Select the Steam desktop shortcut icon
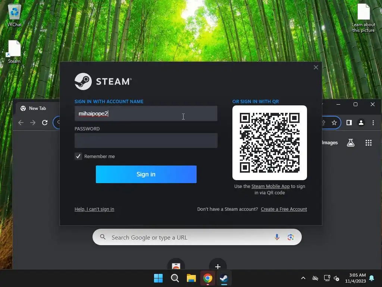Screen dimensions: 382x287 tap(15, 52)
